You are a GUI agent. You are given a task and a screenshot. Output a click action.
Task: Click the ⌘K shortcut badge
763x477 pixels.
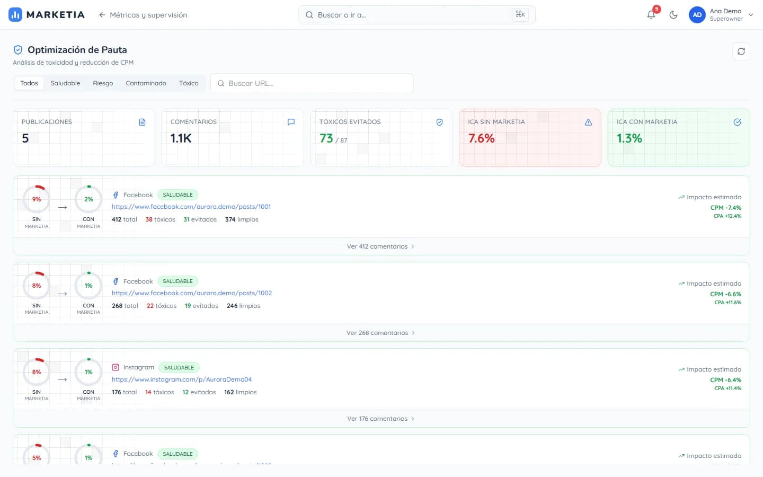pos(520,14)
